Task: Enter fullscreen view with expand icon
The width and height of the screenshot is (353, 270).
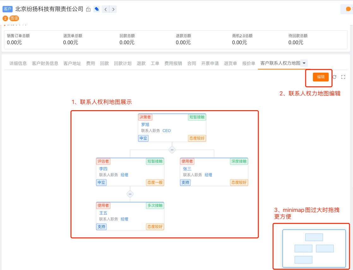Action: point(343,77)
